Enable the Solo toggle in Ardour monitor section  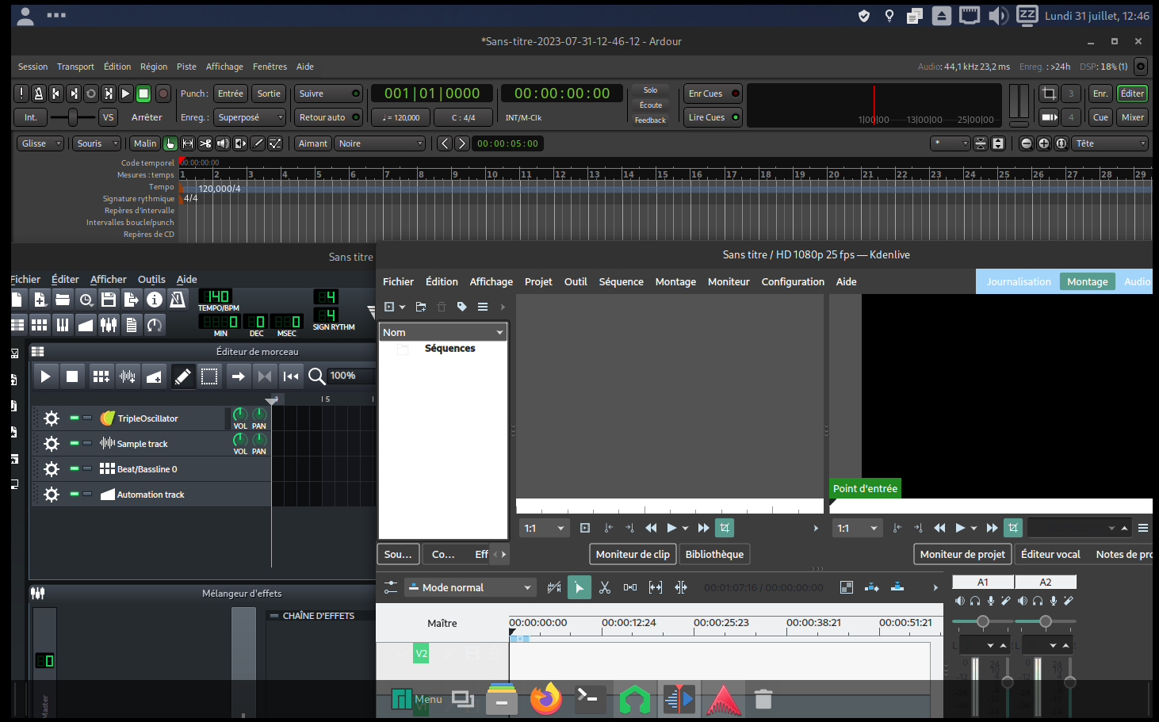[x=650, y=90]
